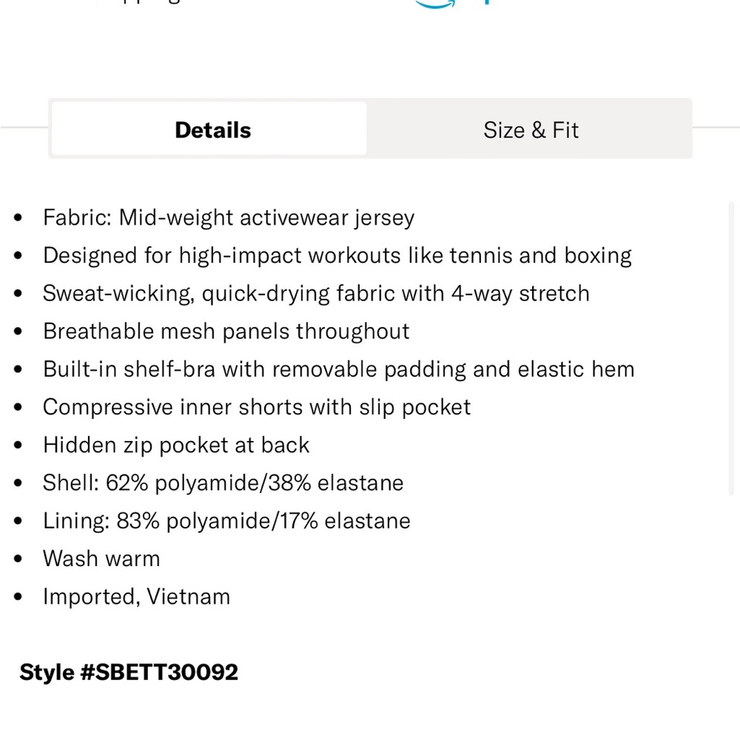Image resolution: width=740 pixels, height=740 pixels.
Task: Click the Wash warm care instruction
Action: [101, 559]
